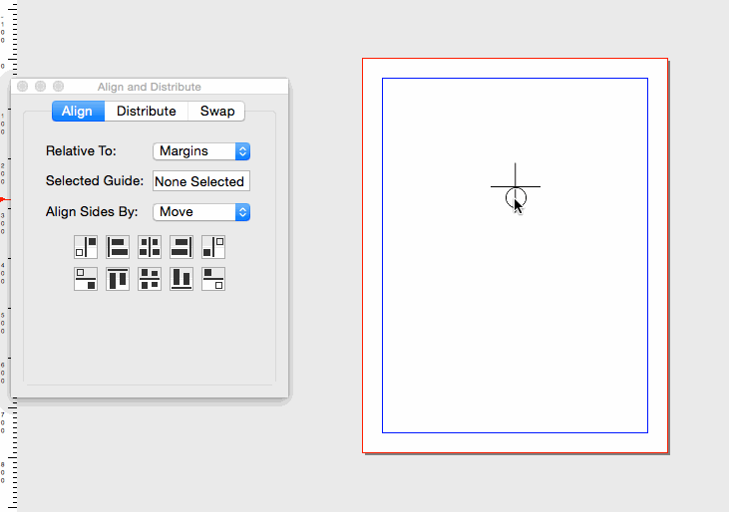The height and width of the screenshot is (512, 729).
Task: Click the Selected Guide field
Action: (200, 181)
